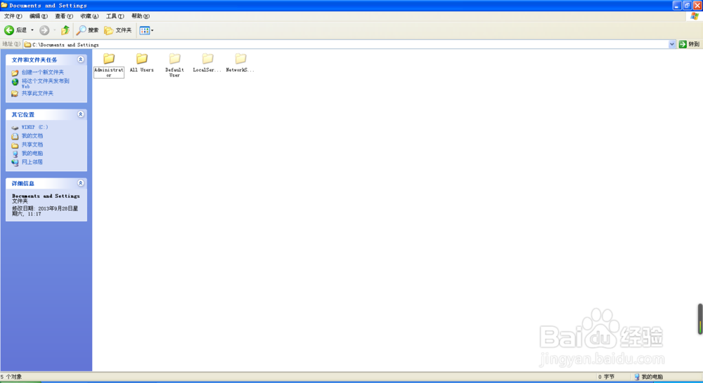Open the Search (搜索) tool

point(87,30)
